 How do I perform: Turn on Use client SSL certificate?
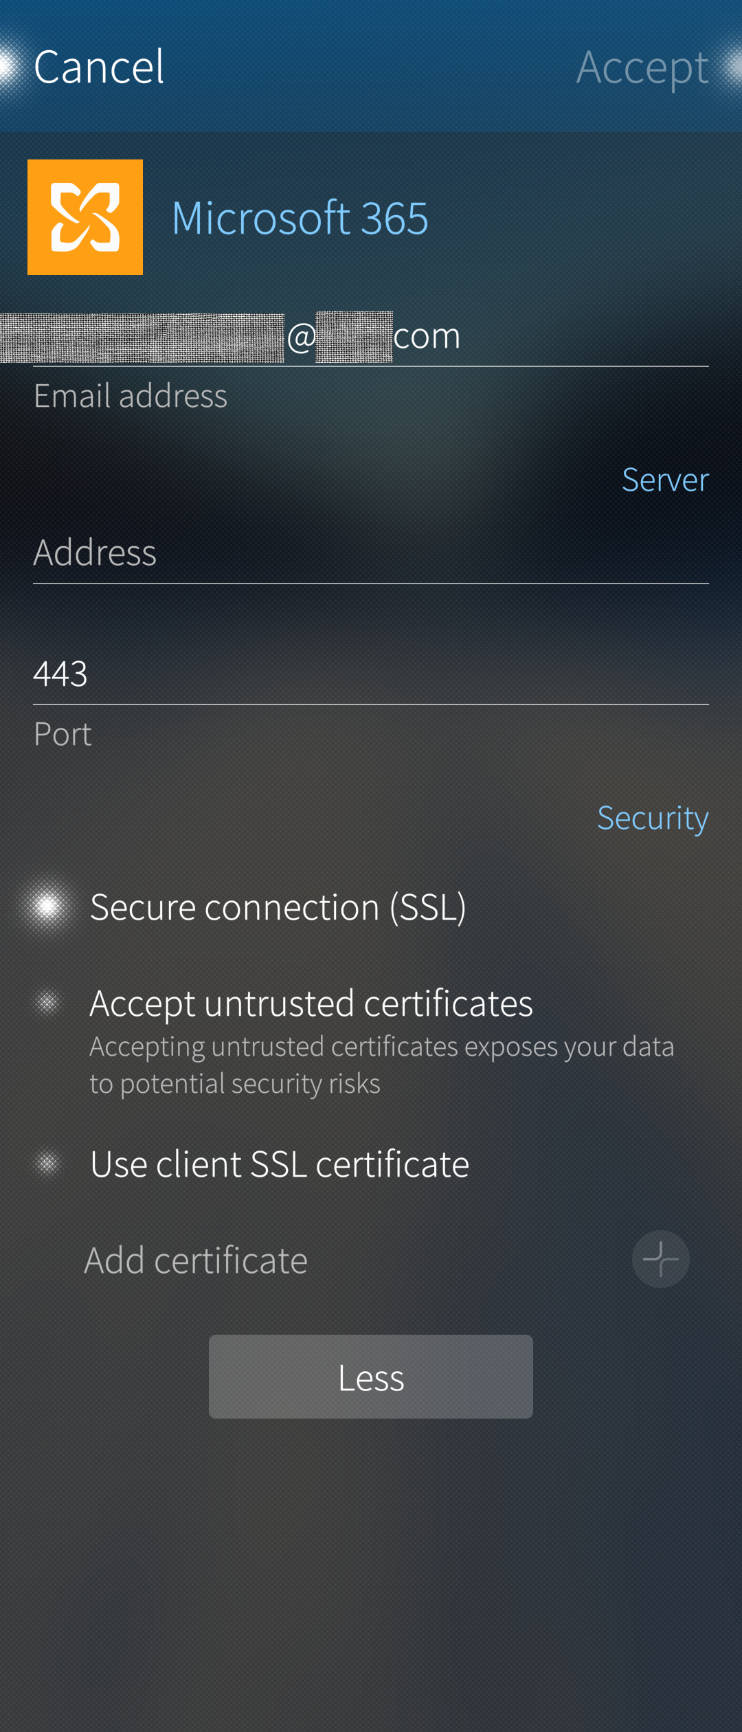tap(47, 1164)
